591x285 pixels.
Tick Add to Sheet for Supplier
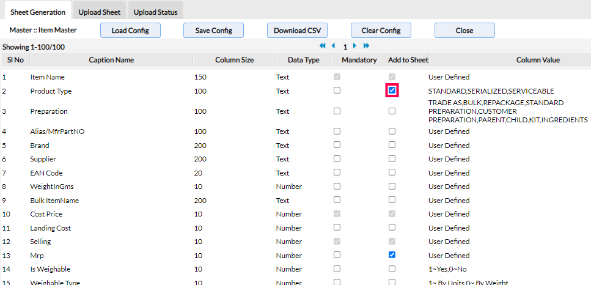[392, 158]
